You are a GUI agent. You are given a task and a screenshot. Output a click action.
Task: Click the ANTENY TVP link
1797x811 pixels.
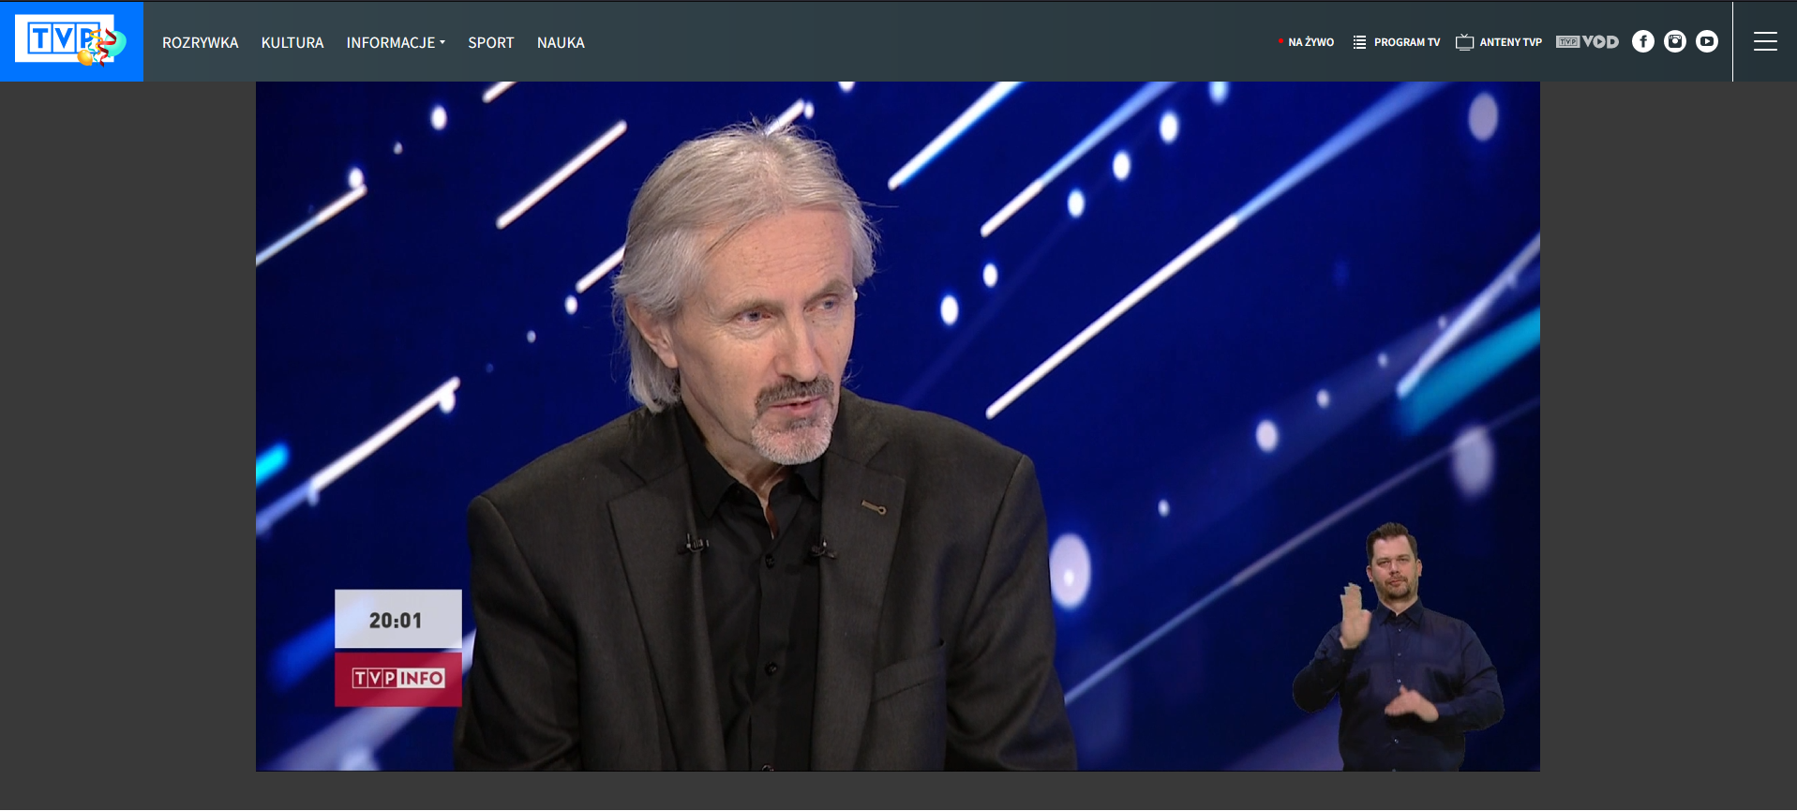coord(1510,42)
